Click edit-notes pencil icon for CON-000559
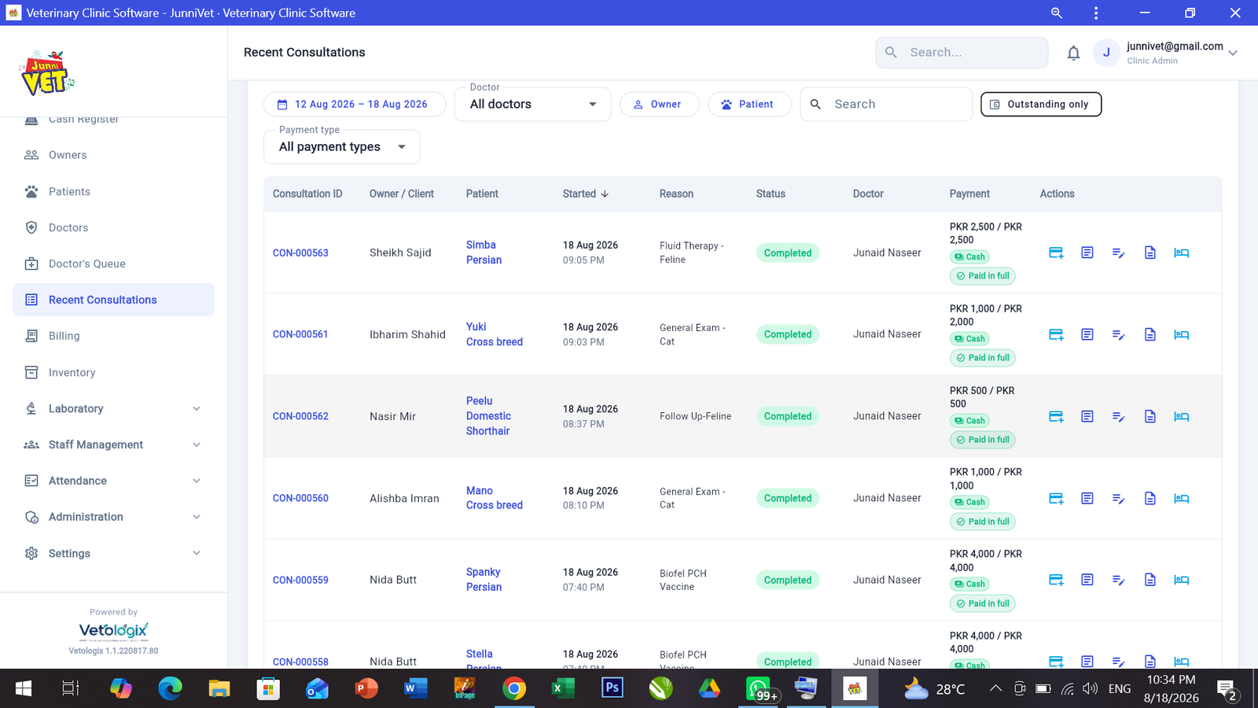 click(1119, 580)
